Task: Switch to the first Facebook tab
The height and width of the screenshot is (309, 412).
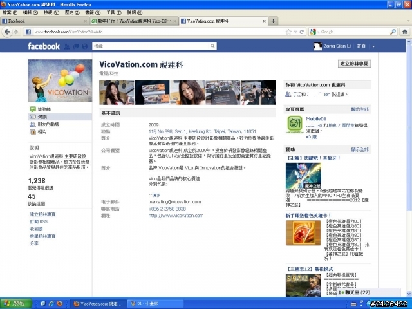Action: [44, 21]
